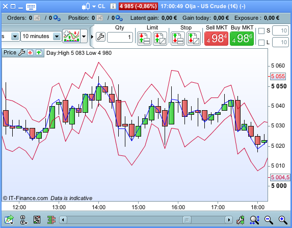Open trading settings wrench button

pos(100,37)
